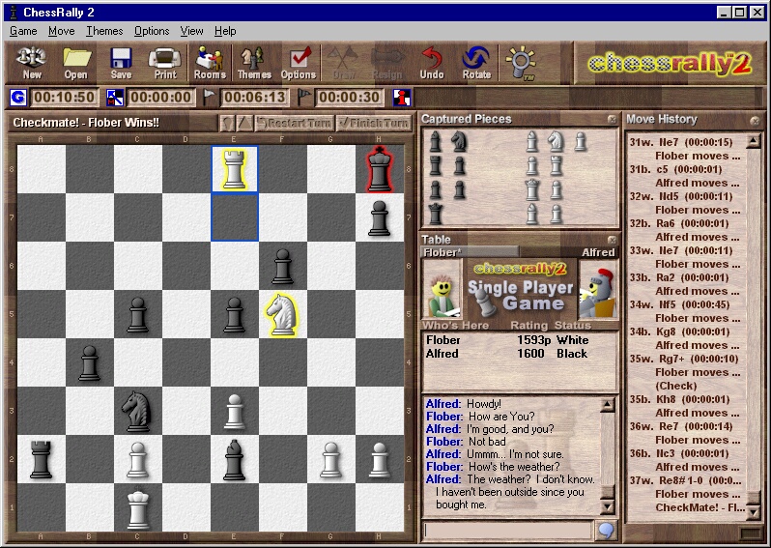This screenshot has width=771, height=548.
Task: Select the white knight on f5
Action: click(x=283, y=314)
